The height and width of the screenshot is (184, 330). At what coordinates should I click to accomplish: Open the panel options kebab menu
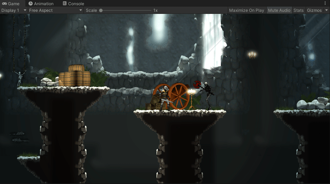coord(325,3)
